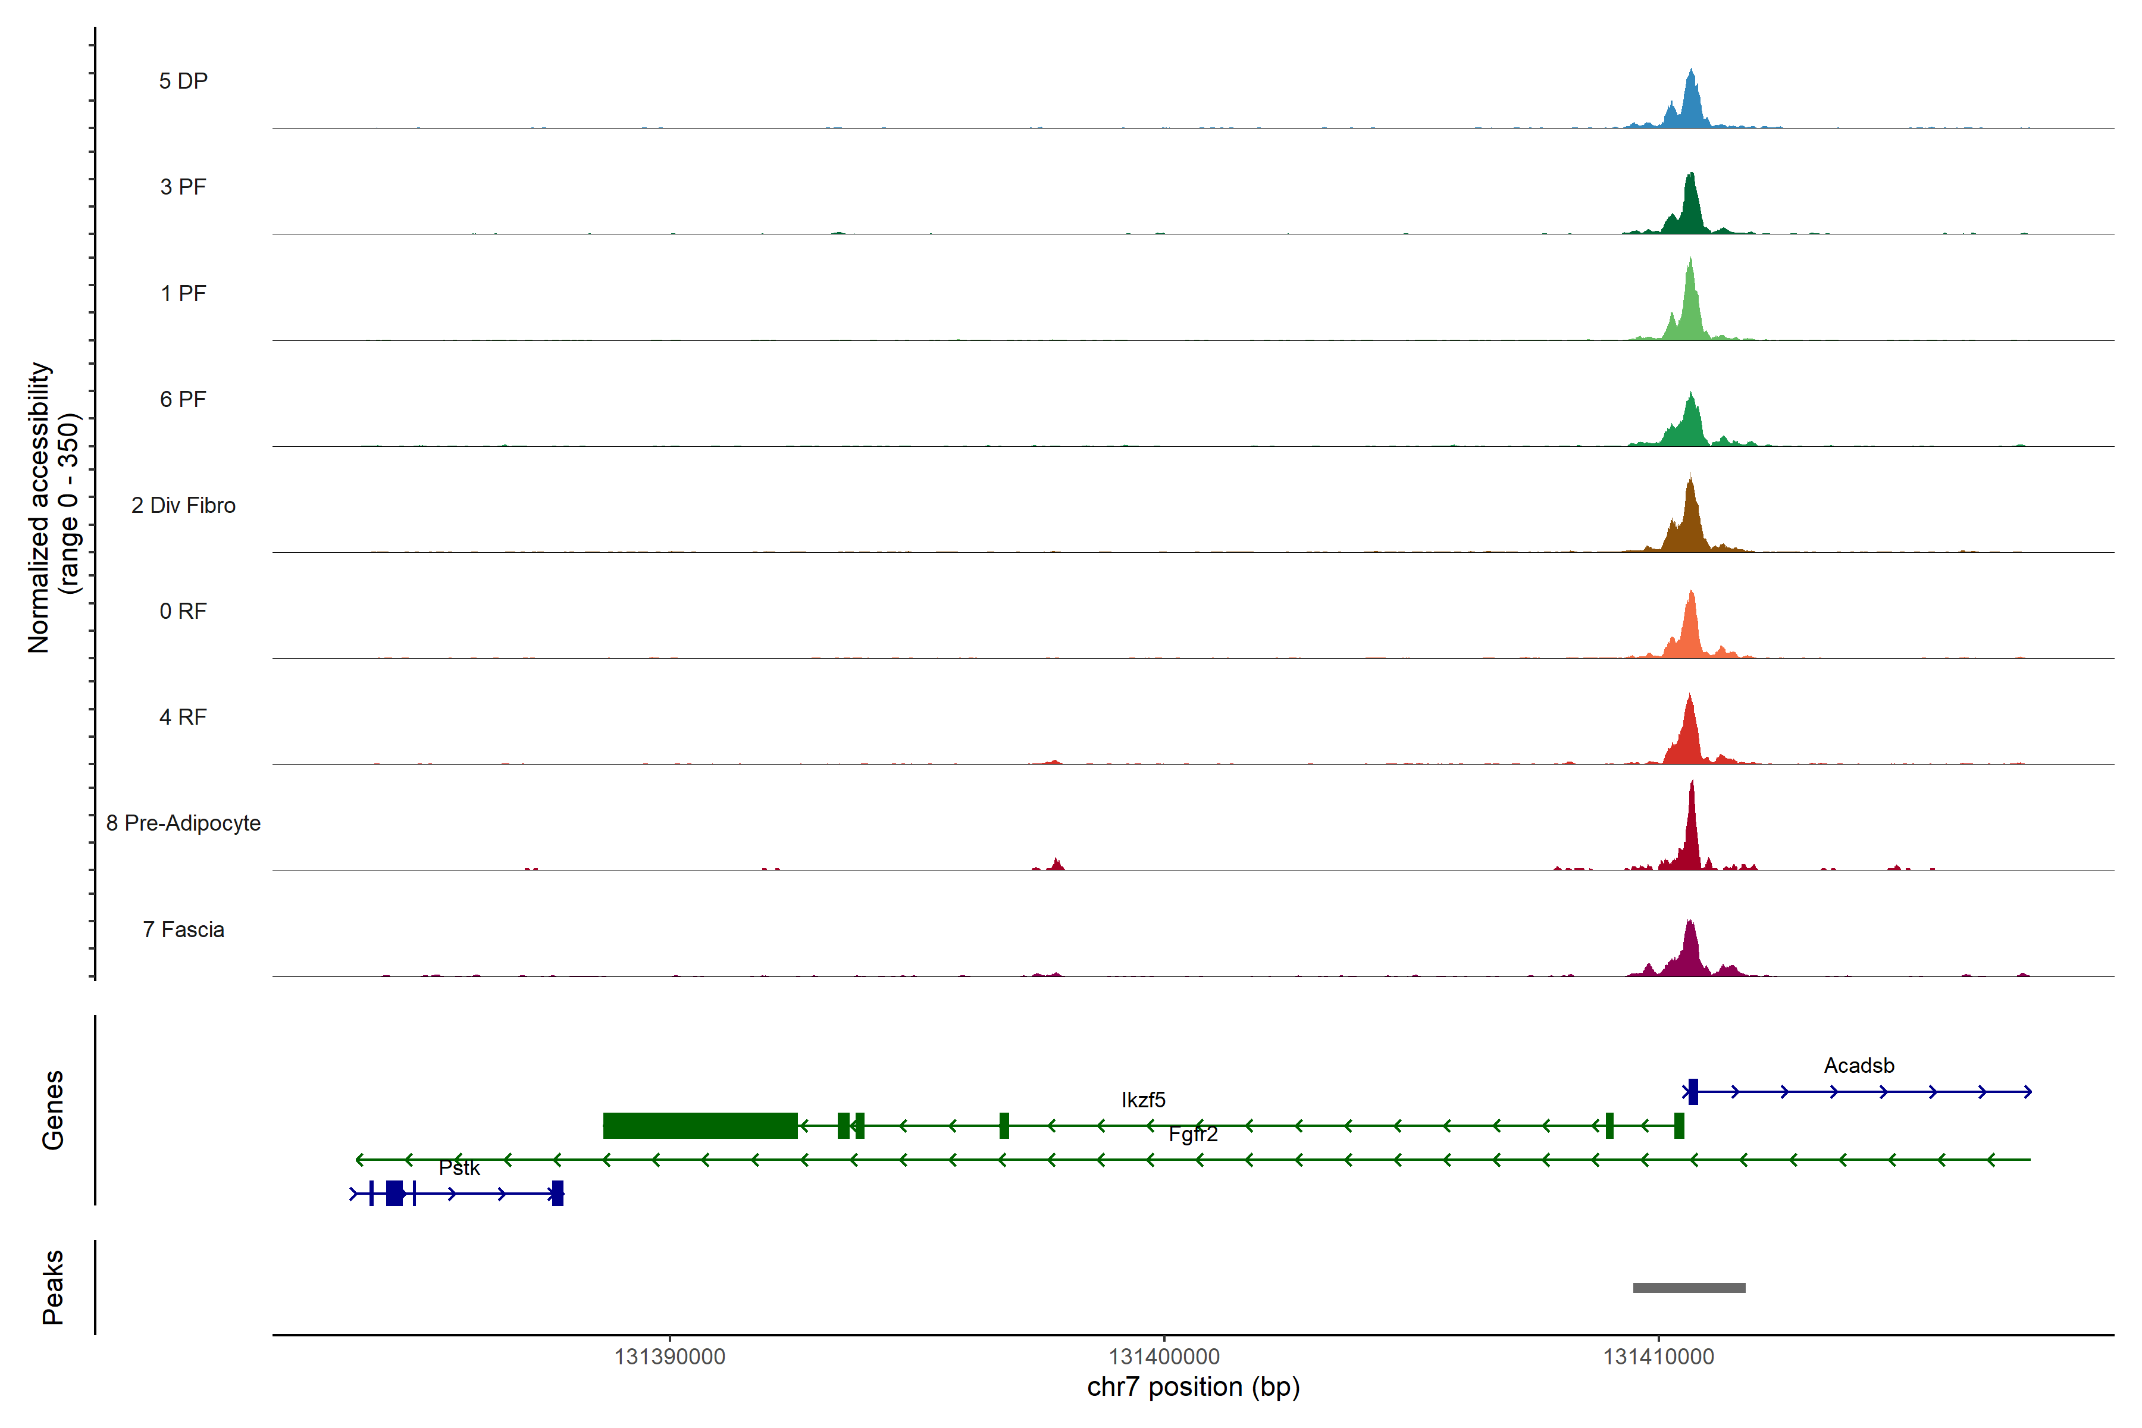This screenshot has width=2142, height=1428.
Task: Click the small Pre-Adipocyte peak inside Ikzf5
Action: 1057,865
